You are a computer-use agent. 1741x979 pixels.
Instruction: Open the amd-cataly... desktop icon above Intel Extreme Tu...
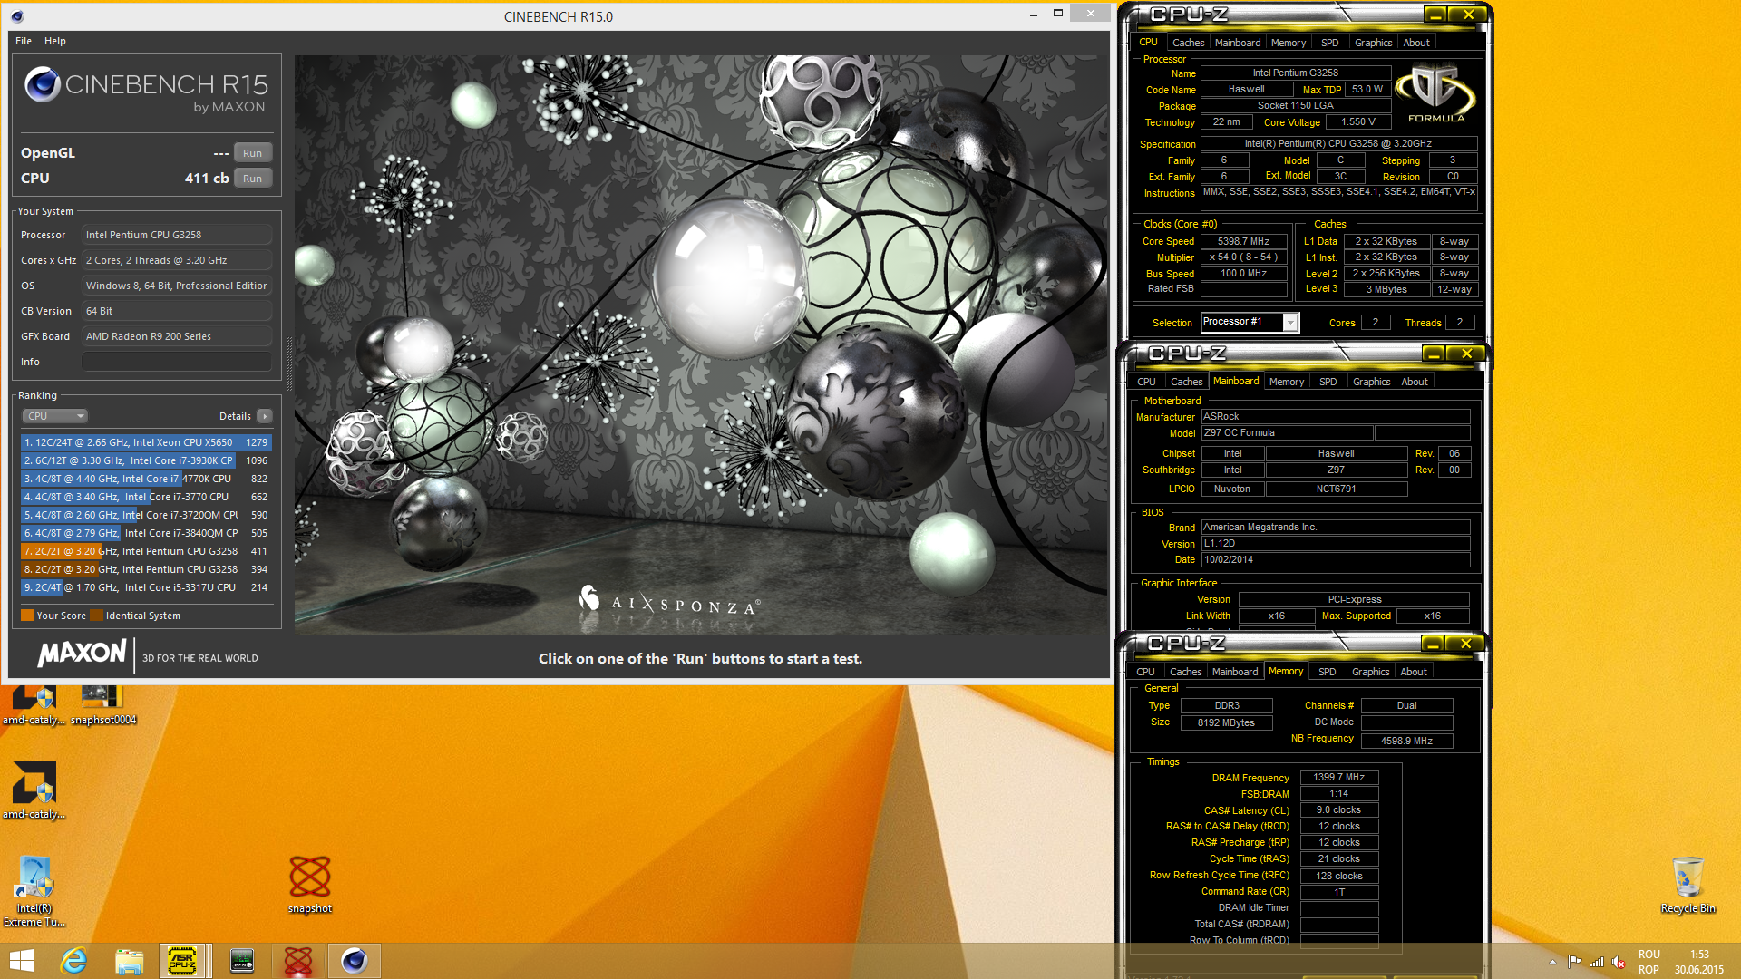click(x=34, y=790)
